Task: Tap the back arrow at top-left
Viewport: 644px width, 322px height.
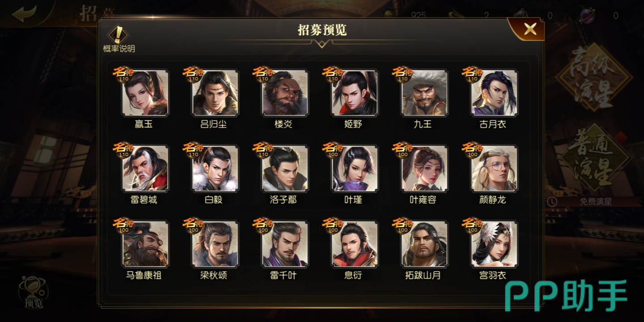Action: tap(24, 13)
